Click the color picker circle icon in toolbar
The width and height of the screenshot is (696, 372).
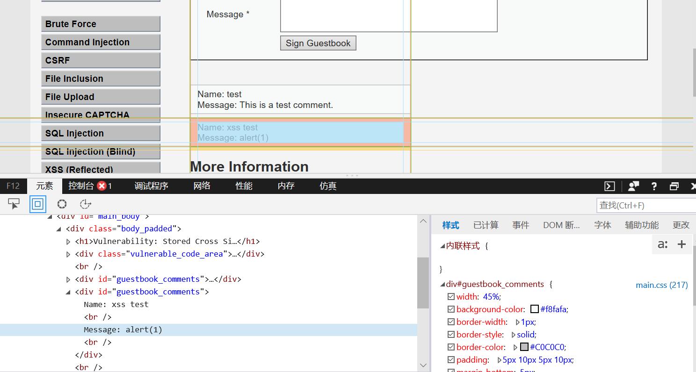click(x=62, y=204)
